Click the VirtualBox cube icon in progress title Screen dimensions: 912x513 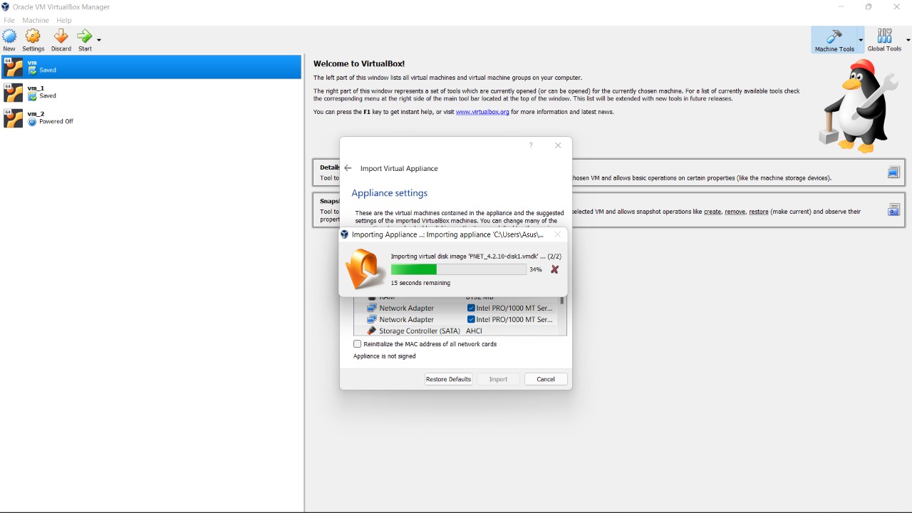pyautogui.click(x=345, y=234)
